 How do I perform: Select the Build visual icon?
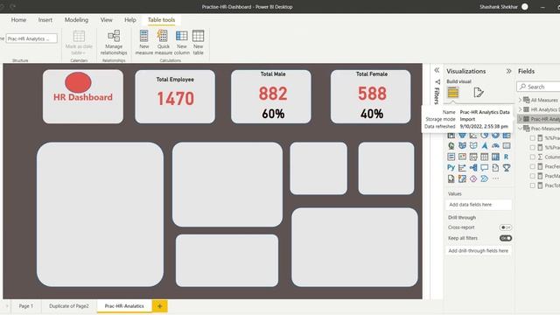[x=453, y=93]
